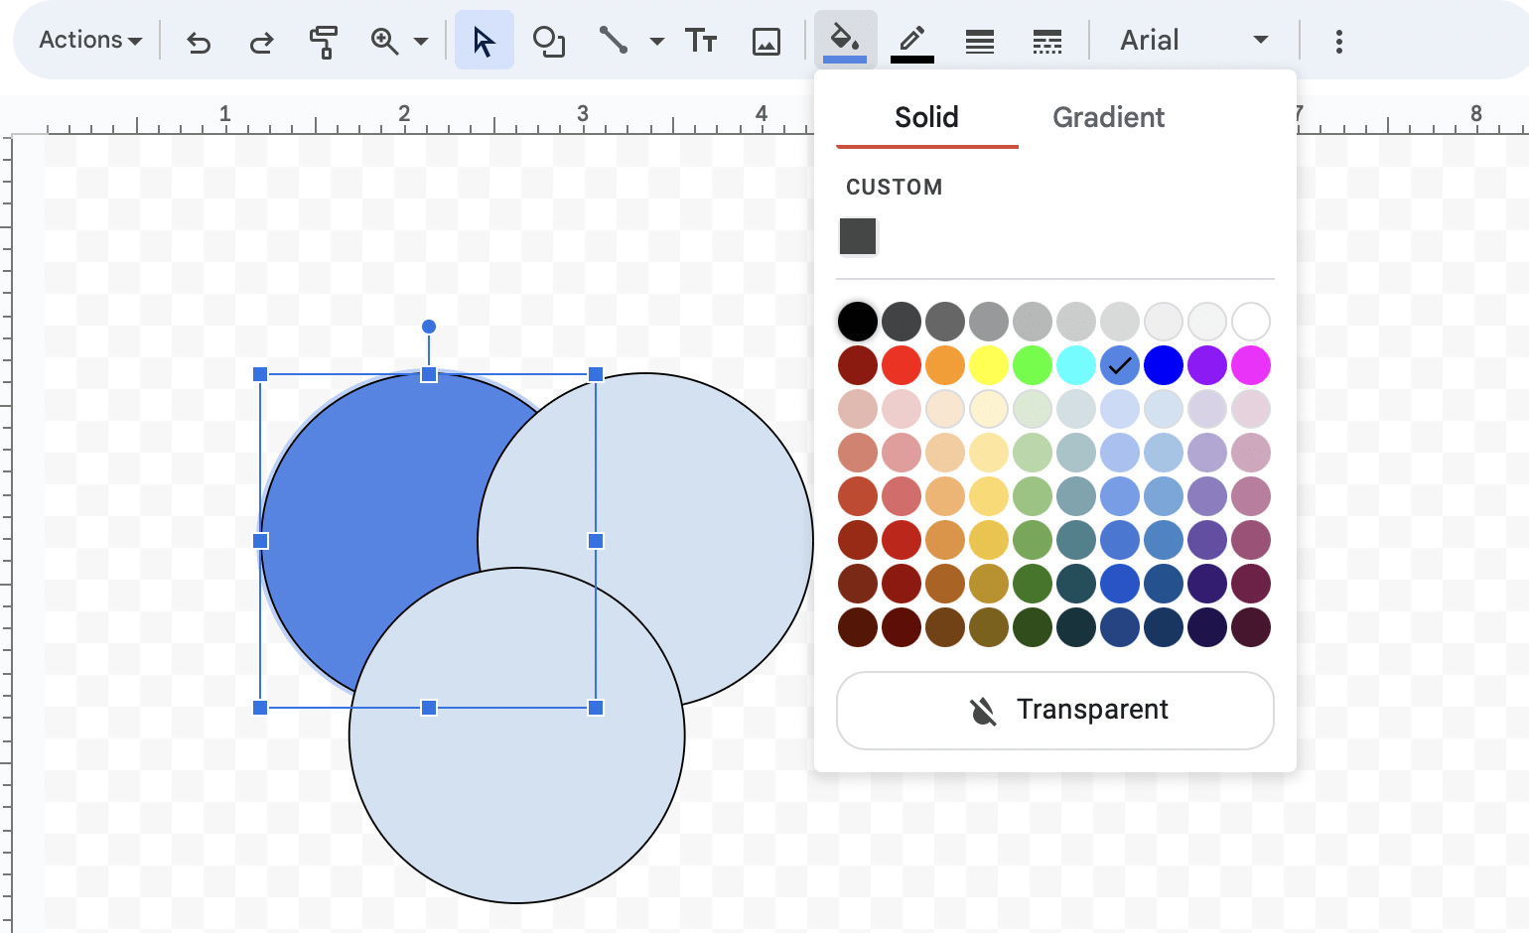This screenshot has height=933, width=1529.
Task: Select the Line tool
Action: coord(614,41)
